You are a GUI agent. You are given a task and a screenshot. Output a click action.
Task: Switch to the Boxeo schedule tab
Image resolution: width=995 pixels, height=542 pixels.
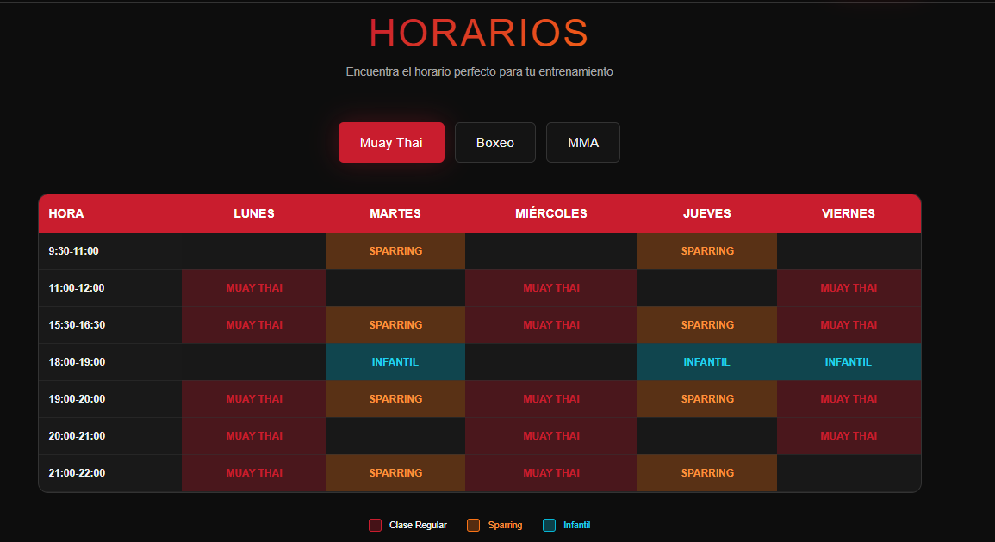(495, 143)
